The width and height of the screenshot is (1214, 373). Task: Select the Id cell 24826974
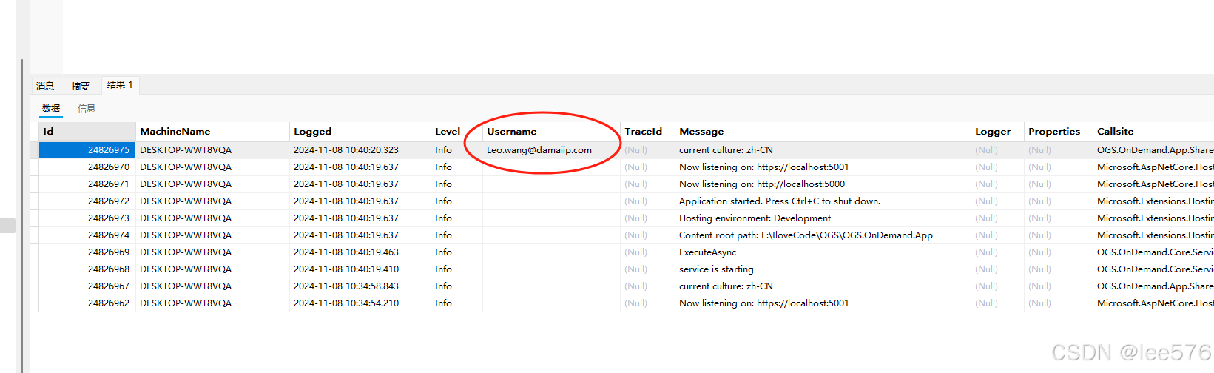click(x=87, y=235)
